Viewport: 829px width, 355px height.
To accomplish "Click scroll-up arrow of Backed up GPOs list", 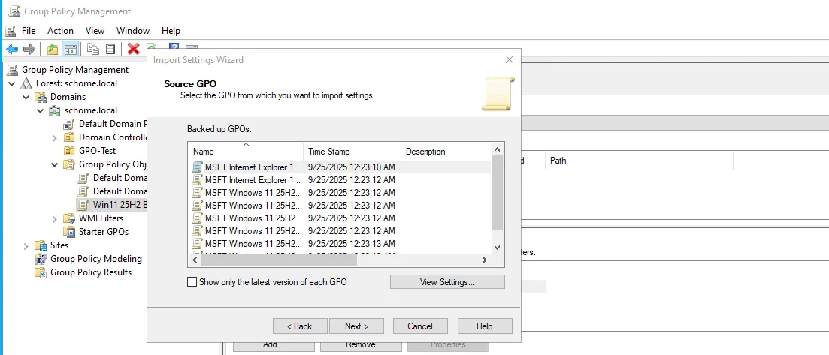I will pos(497,149).
